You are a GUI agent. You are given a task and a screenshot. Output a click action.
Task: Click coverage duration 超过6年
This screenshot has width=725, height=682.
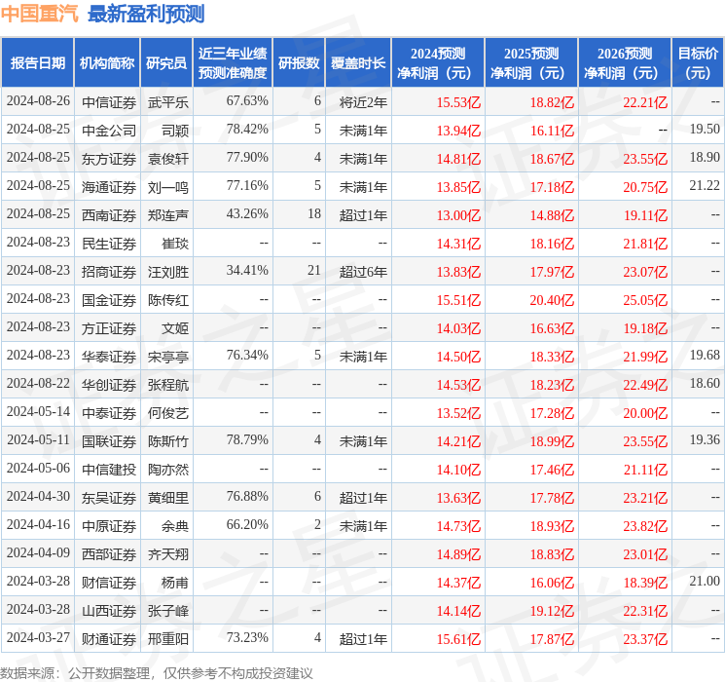pos(363,271)
